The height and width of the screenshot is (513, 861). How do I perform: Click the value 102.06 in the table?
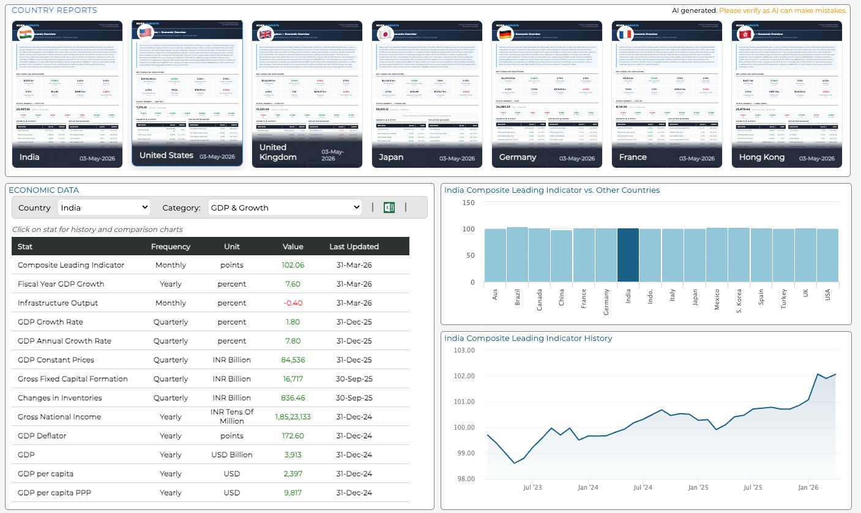pos(293,265)
